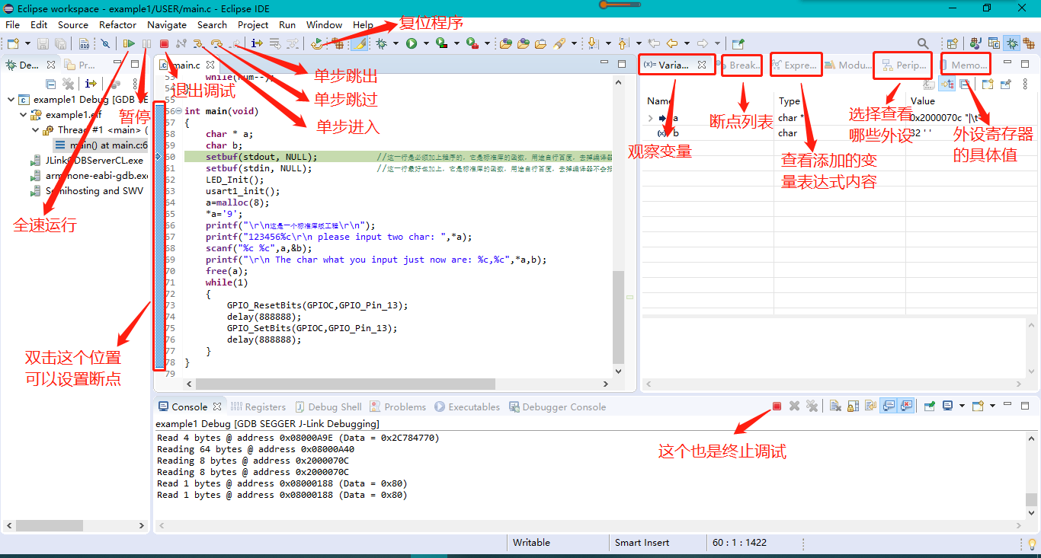Open the Open Console dropdown arrow

click(x=992, y=407)
